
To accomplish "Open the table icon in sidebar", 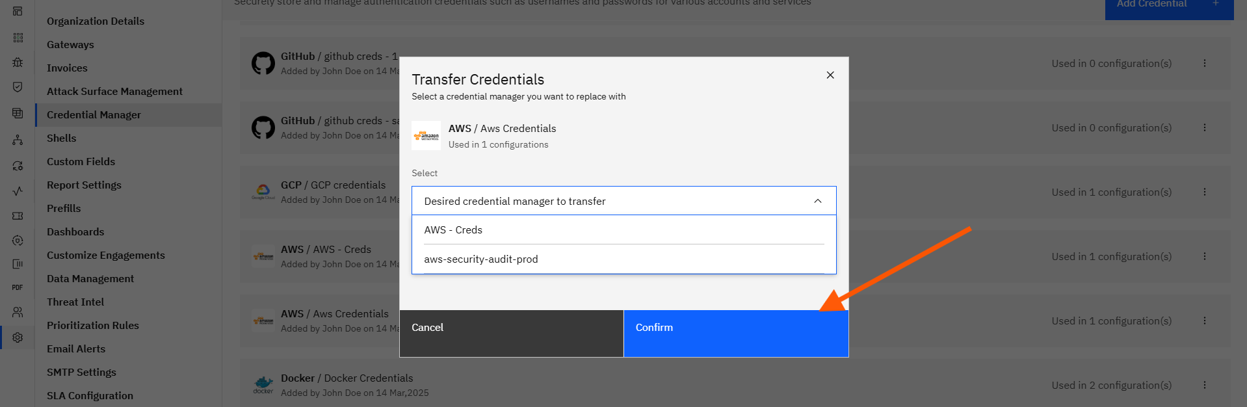I will point(18,113).
